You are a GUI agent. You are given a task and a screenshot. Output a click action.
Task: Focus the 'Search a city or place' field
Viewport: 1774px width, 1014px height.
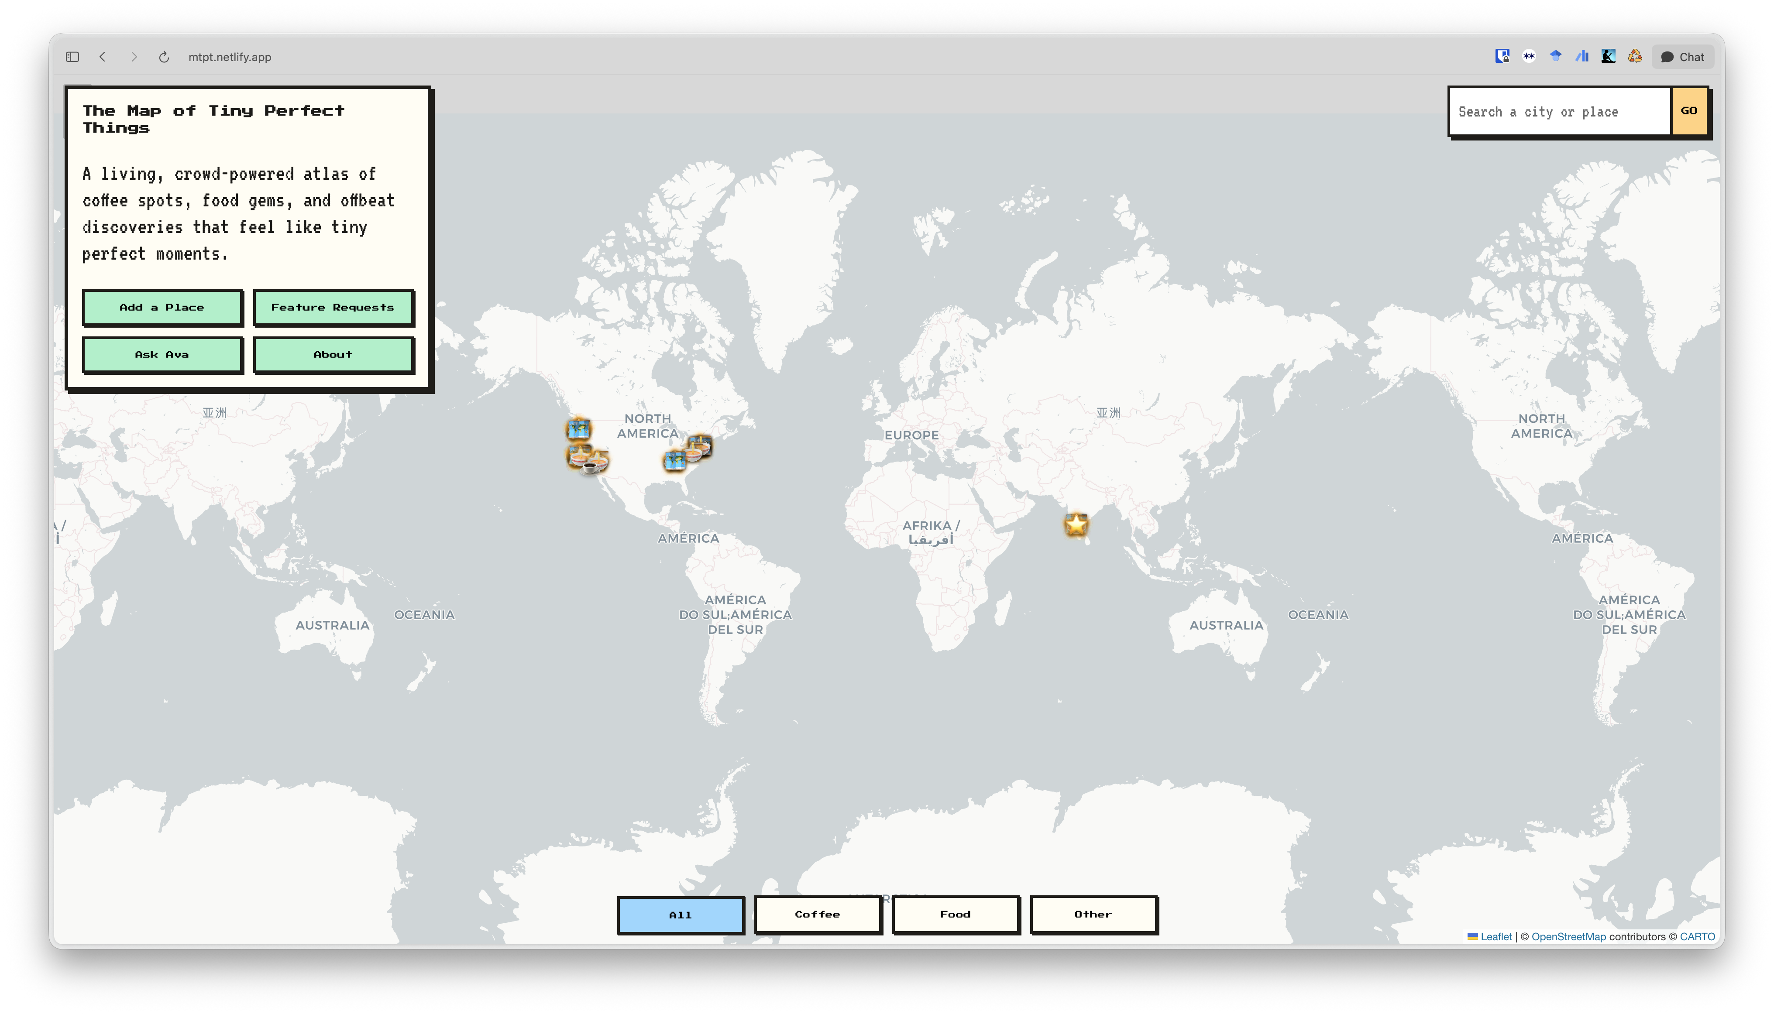[x=1560, y=111]
